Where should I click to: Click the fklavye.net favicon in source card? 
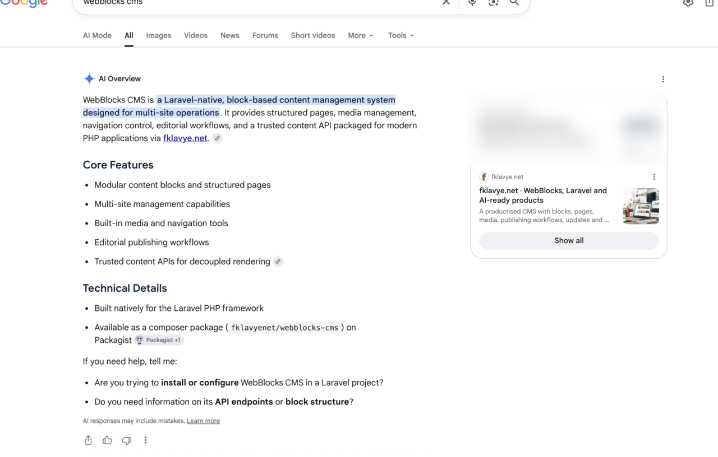pos(484,177)
